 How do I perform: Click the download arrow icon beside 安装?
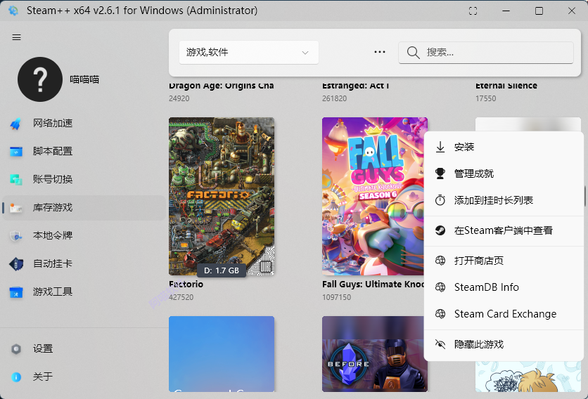point(440,147)
